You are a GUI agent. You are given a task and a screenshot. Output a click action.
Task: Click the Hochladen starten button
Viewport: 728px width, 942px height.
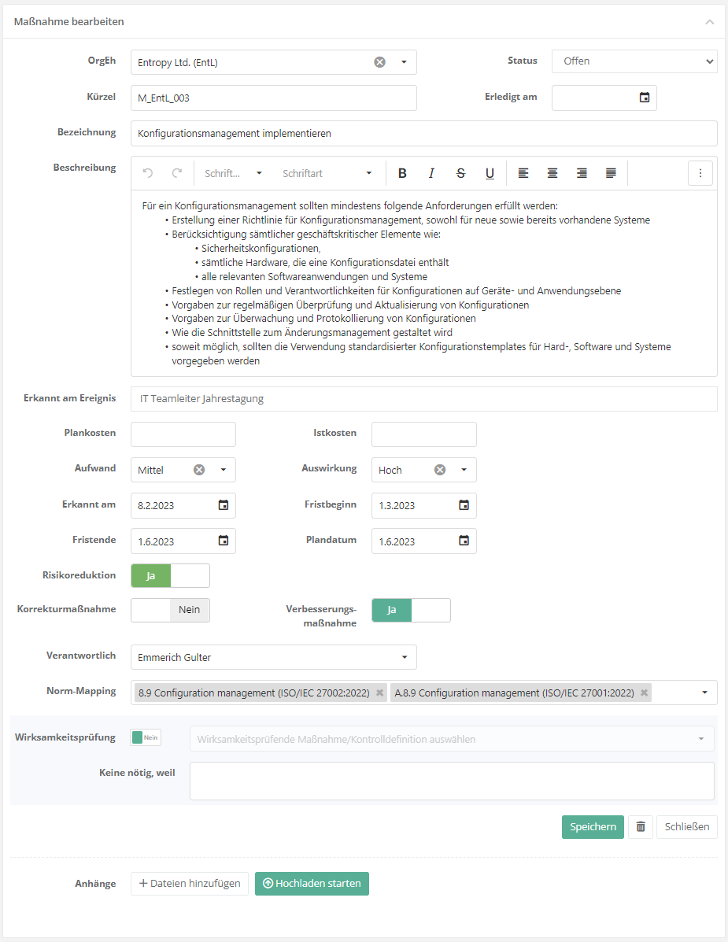pyautogui.click(x=312, y=884)
